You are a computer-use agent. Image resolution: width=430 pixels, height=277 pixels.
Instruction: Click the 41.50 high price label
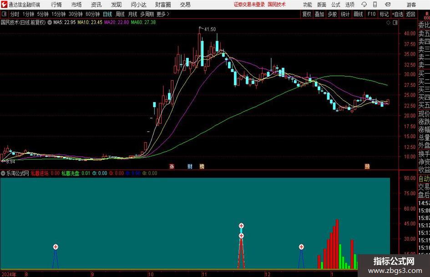click(210, 29)
